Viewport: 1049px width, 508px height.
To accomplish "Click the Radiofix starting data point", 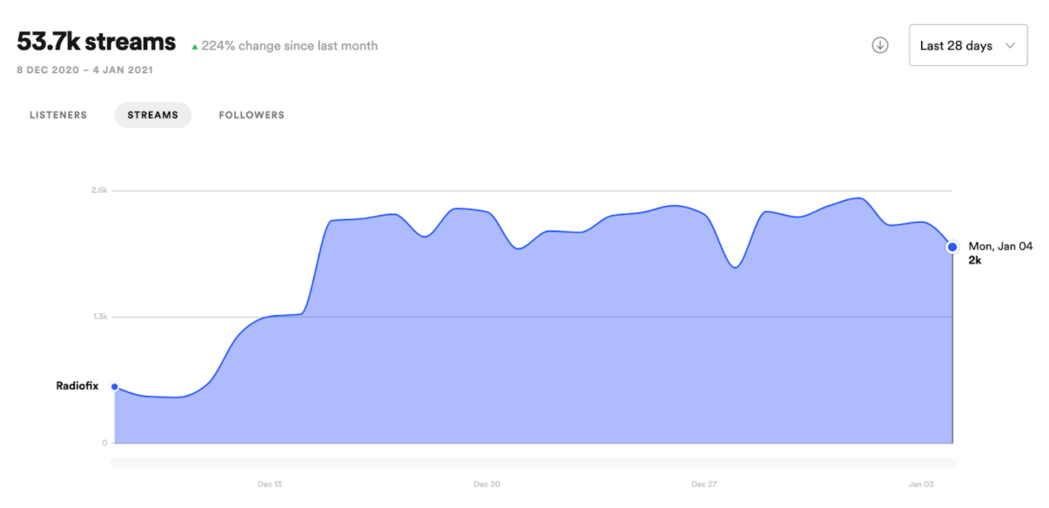I will 115,386.
